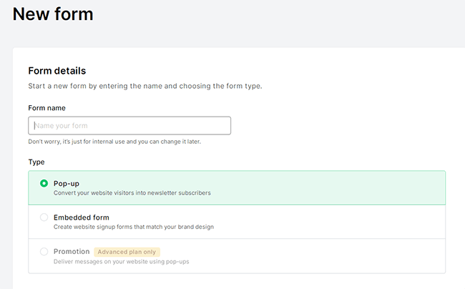This screenshot has width=465, height=289.
Task: Select the Embedded form radio button
Action: (x=44, y=217)
